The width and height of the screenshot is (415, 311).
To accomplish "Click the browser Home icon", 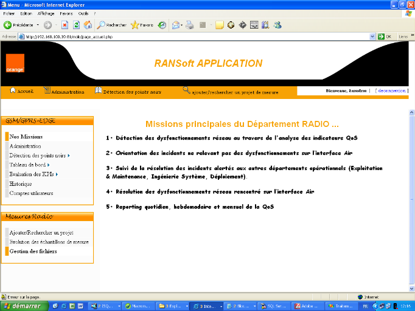I will 88,25.
